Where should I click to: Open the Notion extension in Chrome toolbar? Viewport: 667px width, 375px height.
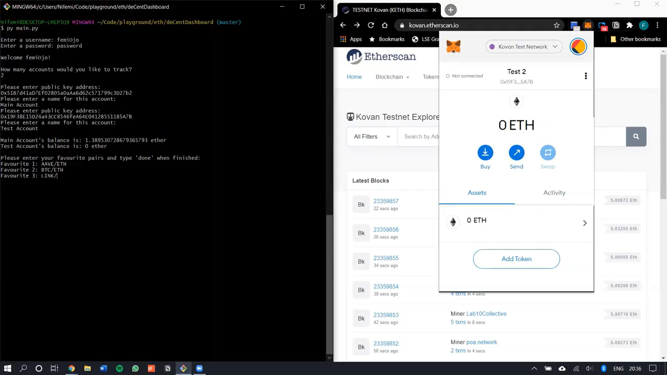pyautogui.click(x=616, y=25)
